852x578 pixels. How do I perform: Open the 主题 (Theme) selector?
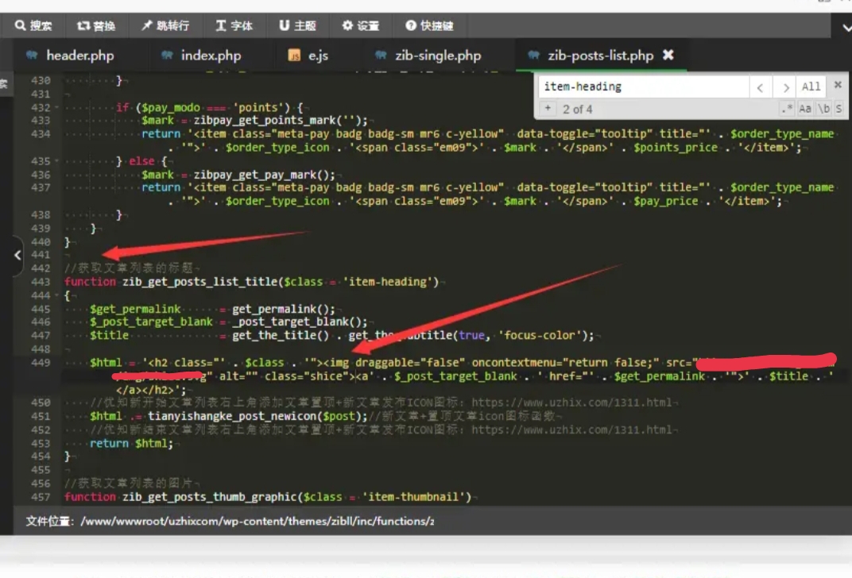tap(297, 25)
